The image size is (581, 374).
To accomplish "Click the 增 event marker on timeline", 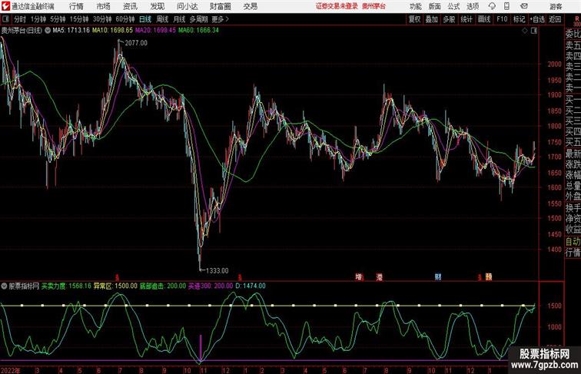I will (359, 276).
